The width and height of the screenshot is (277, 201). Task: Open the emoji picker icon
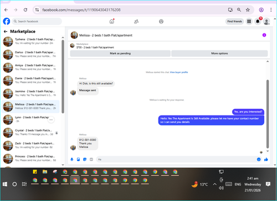click(x=259, y=159)
